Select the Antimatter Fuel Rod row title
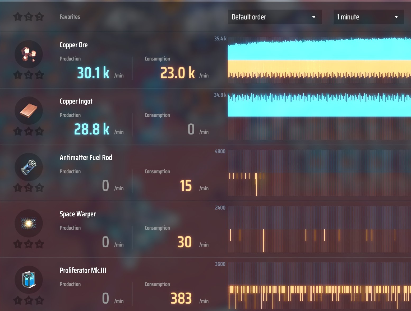The height and width of the screenshot is (311, 411). (86, 157)
